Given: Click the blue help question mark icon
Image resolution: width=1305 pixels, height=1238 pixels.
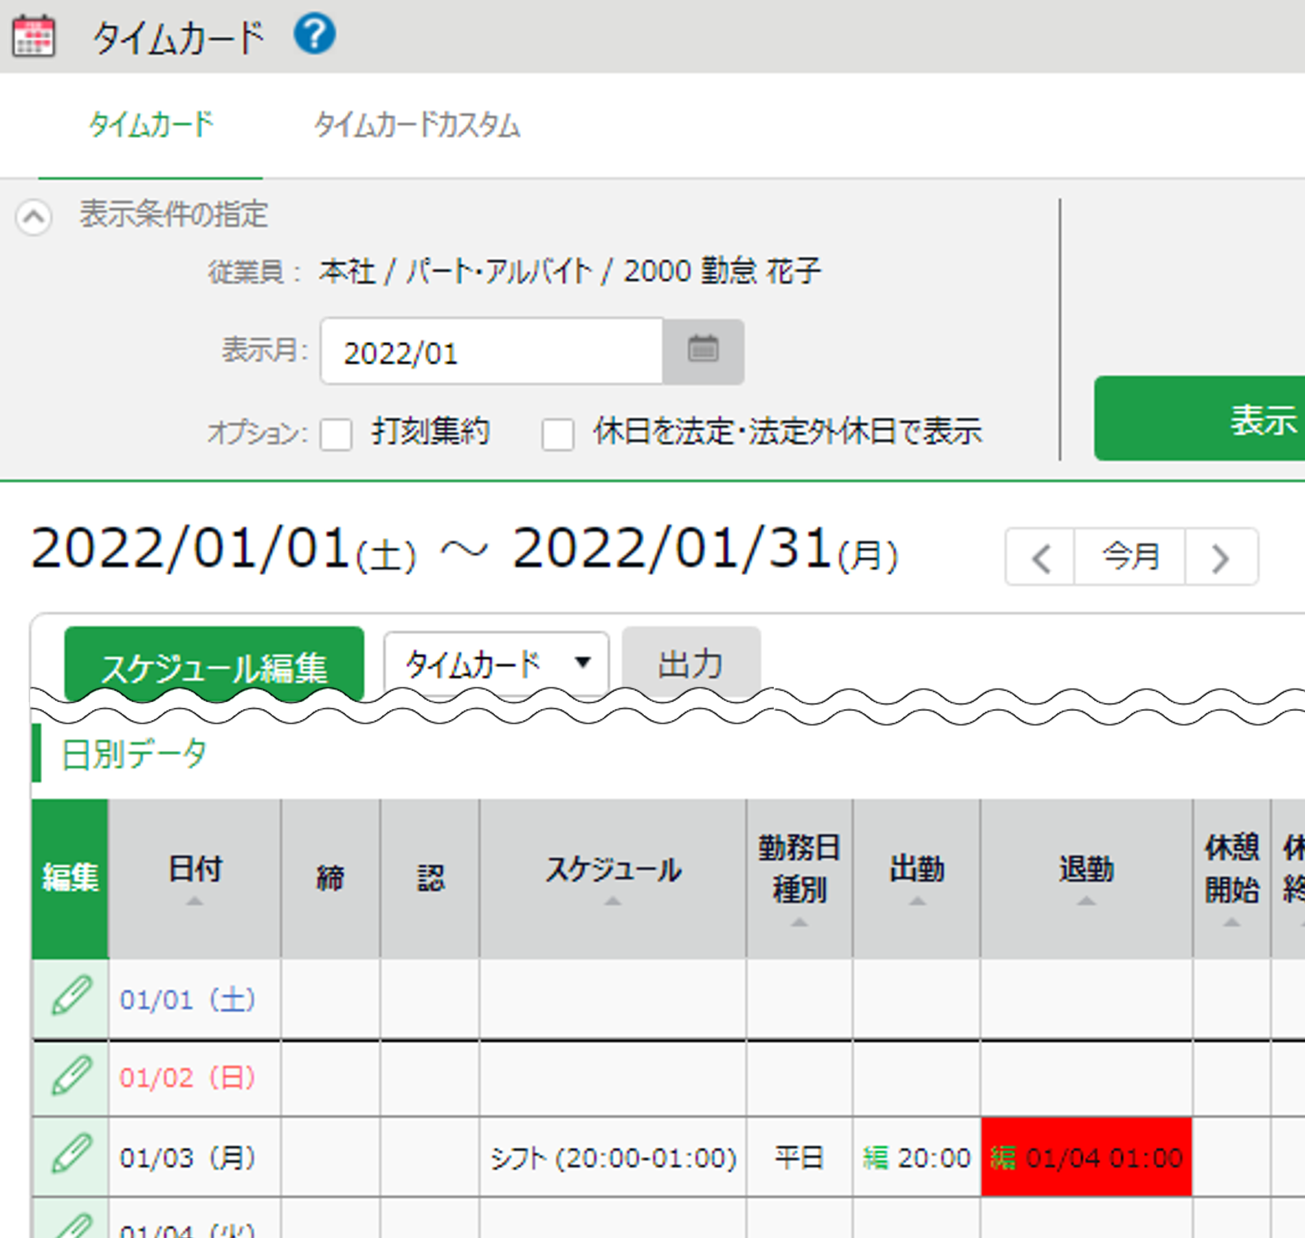Looking at the screenshot, I should (x=314, y=34).
